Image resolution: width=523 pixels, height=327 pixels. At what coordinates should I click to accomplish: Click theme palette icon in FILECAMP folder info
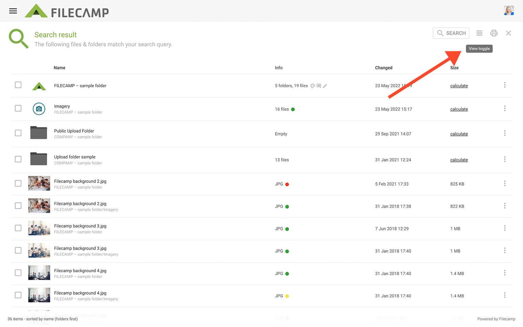[x=313, y=86]
